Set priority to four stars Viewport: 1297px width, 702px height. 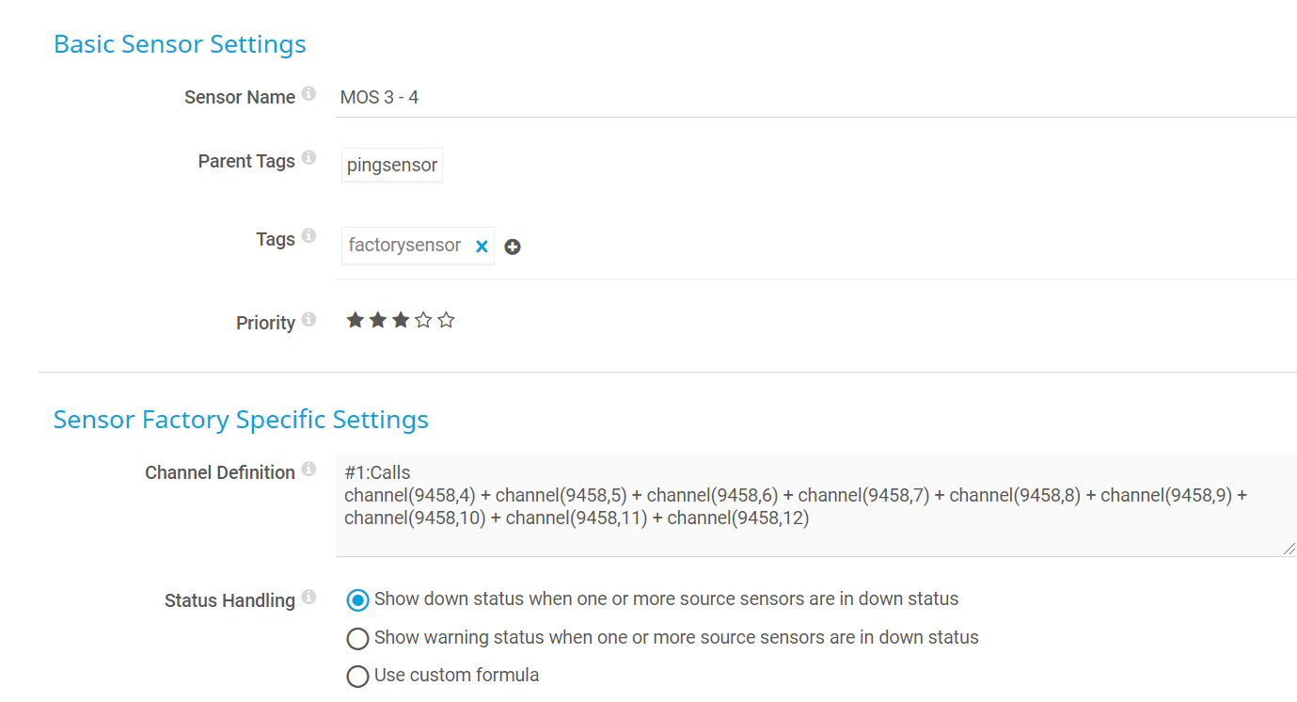(423, 321)
